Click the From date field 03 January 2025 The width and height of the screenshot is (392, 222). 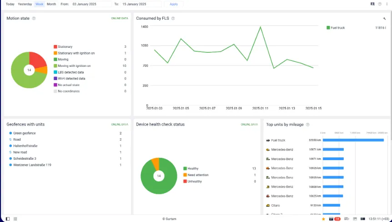tap(91, 4)
